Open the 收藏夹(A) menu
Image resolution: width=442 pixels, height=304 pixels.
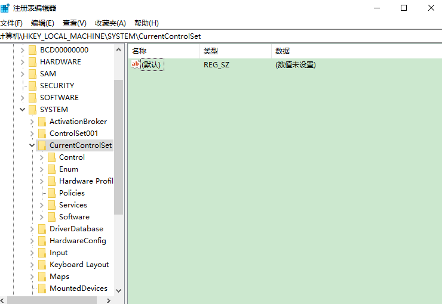coord(110,23)
